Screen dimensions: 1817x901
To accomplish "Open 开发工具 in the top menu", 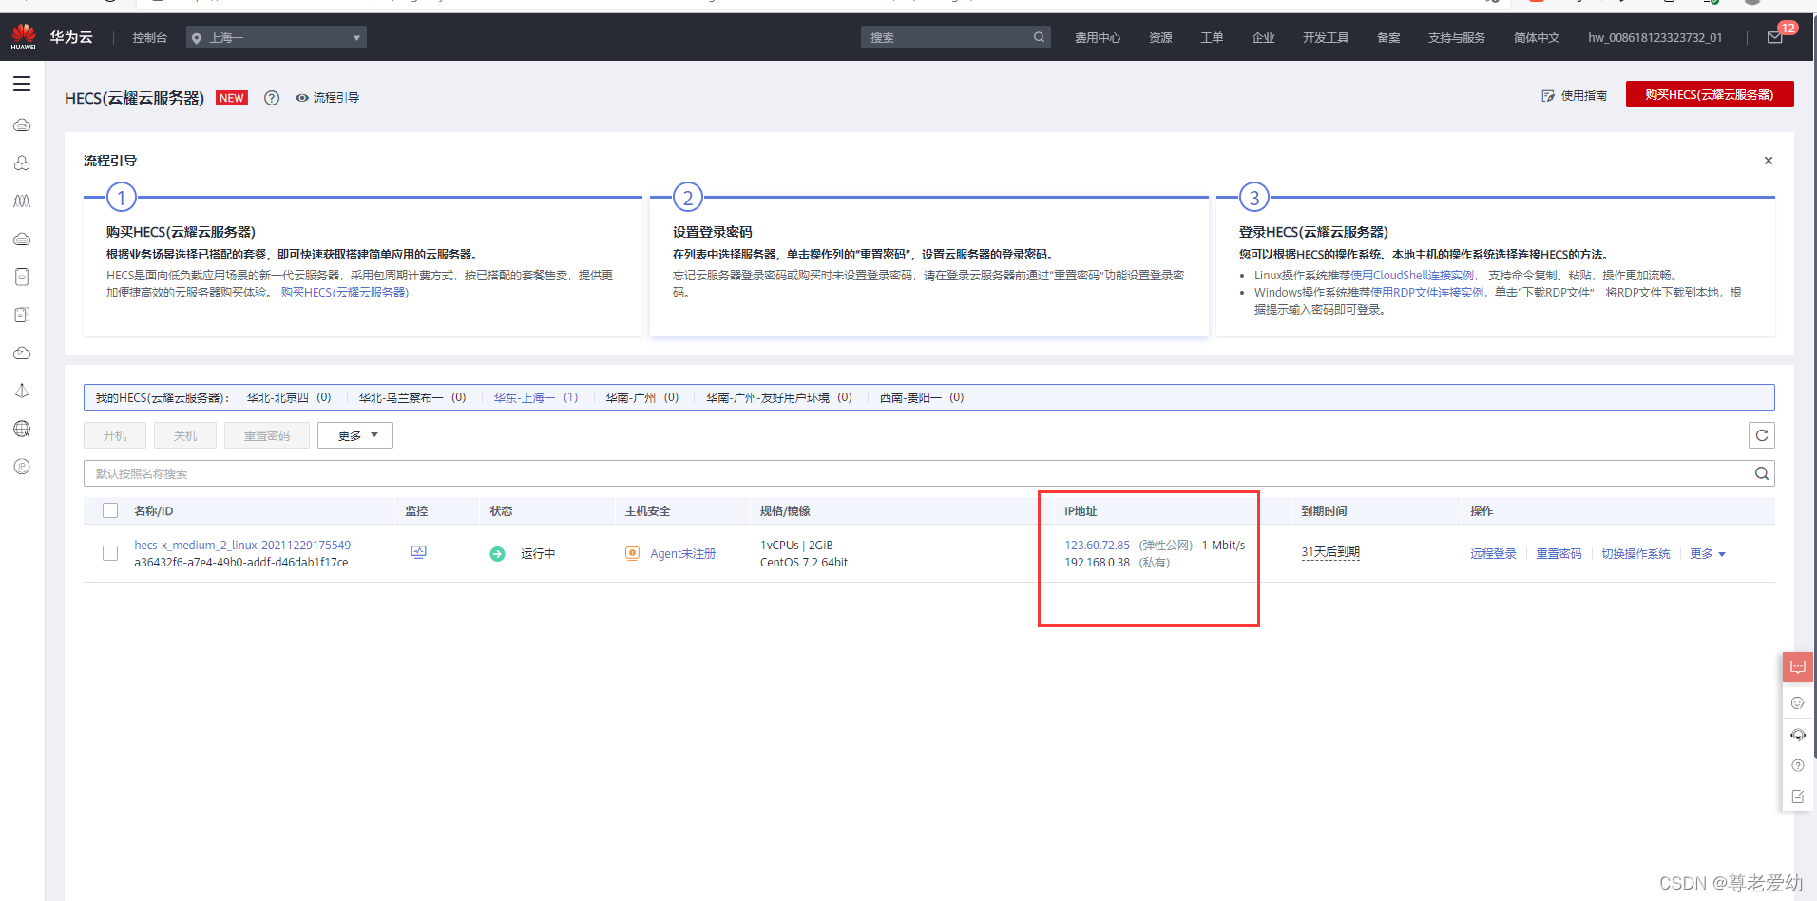I will point(1326,38).
